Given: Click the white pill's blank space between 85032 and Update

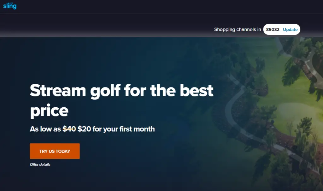Looking at the screenshot, I should [281, 29].
